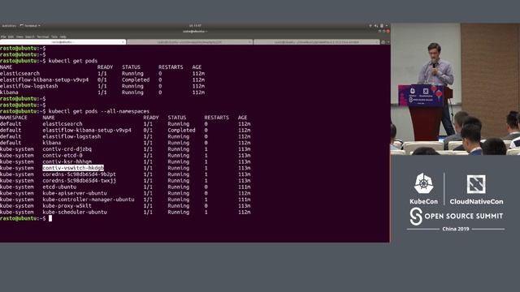Click the speaker video thumbnail

[455, 89]
